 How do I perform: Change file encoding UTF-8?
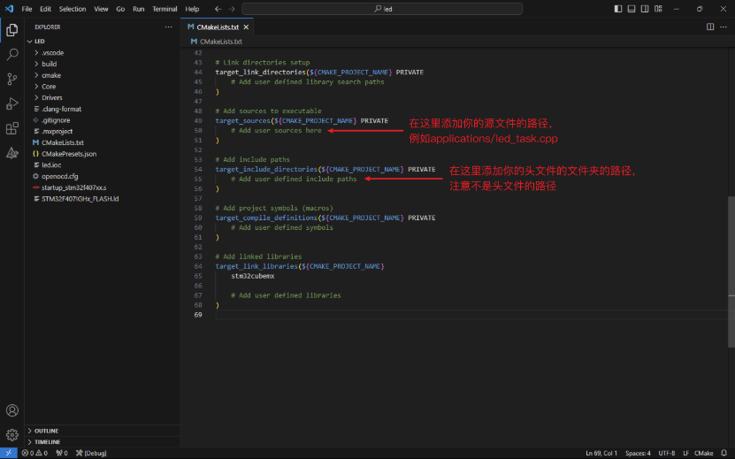pos(667,453)
